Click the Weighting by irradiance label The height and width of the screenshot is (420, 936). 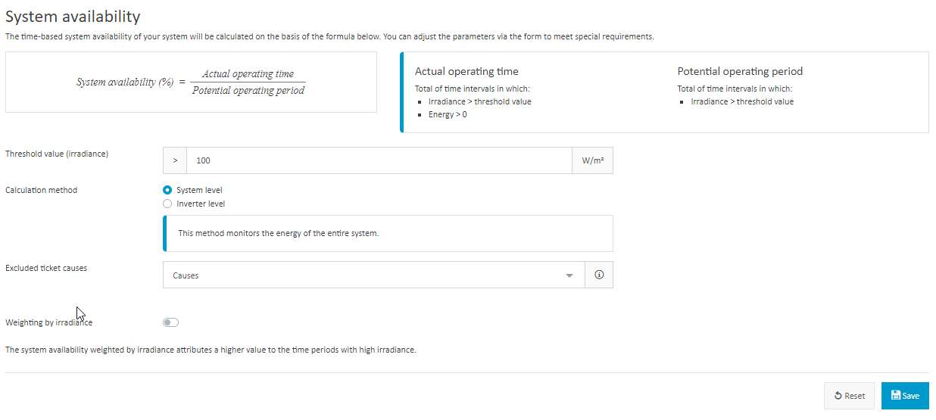click(x=49, y=322)
